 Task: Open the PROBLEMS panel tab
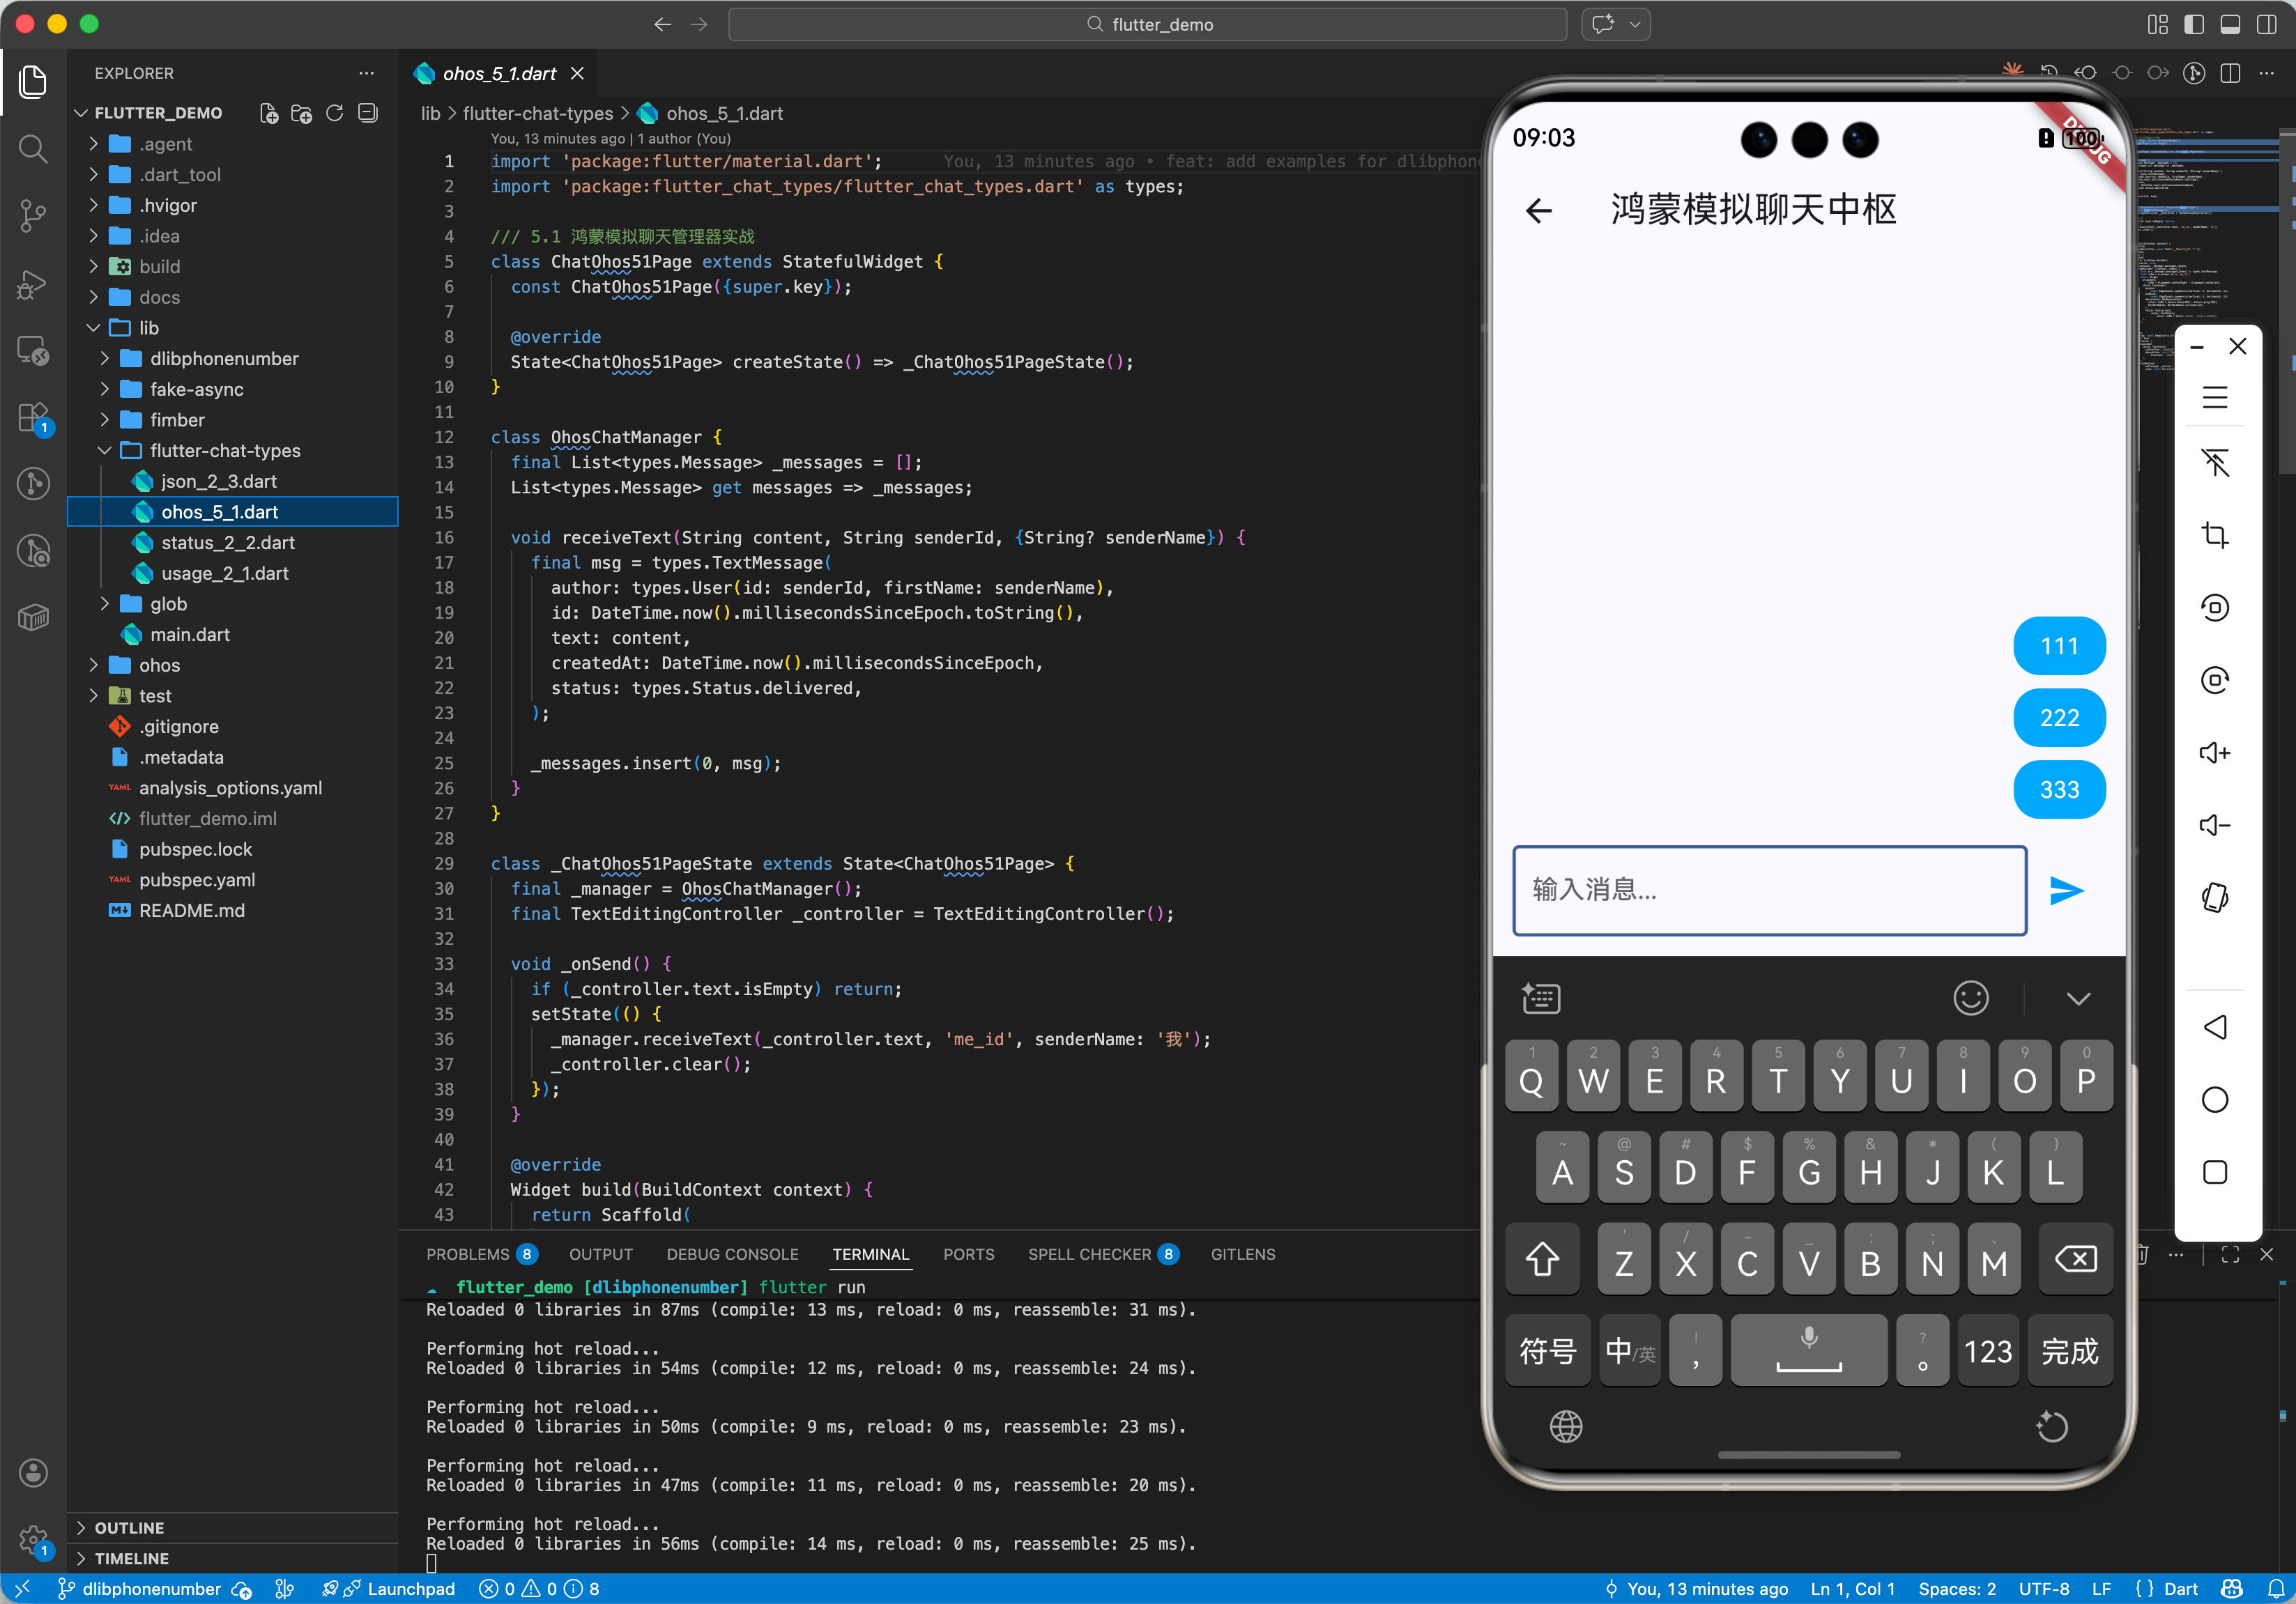pos(467,1254)
